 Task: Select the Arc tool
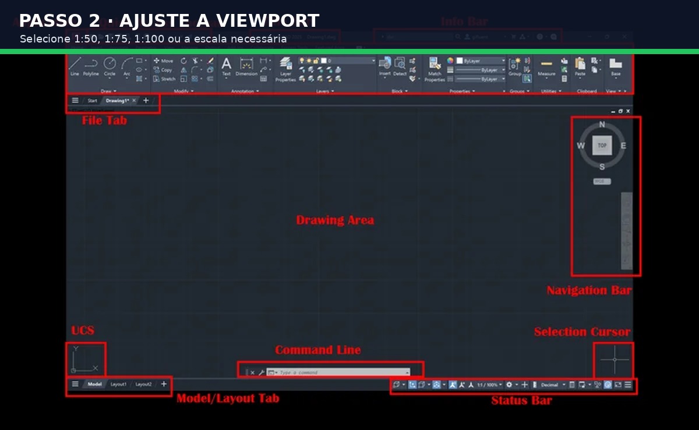point(127,66)
